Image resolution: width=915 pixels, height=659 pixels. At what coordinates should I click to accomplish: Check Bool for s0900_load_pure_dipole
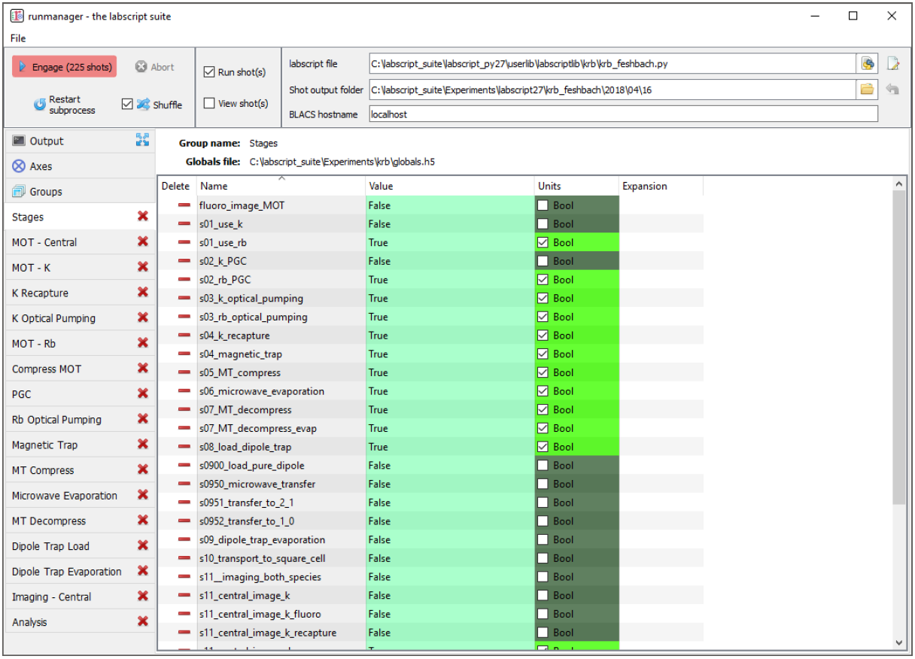pos(543,466)
